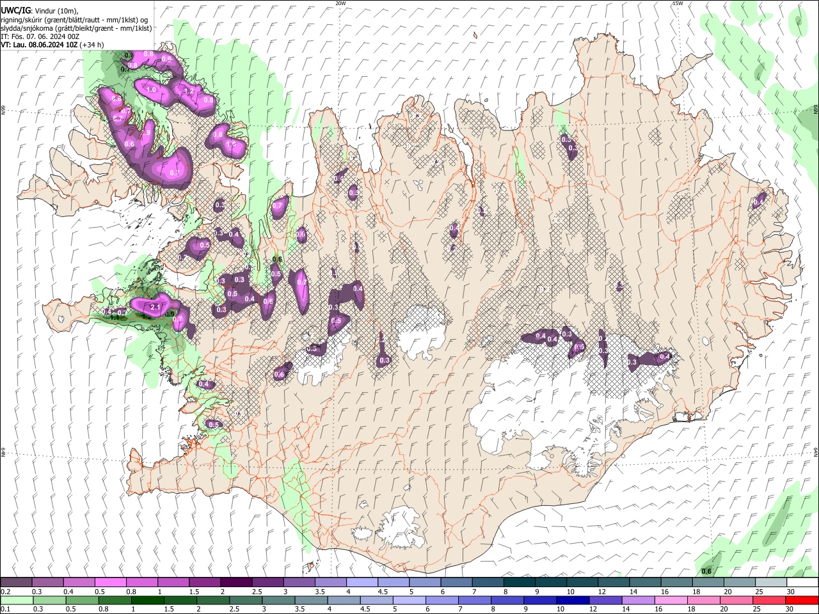Click the '4.5' label under the snow scale

(x=383, y=592)
